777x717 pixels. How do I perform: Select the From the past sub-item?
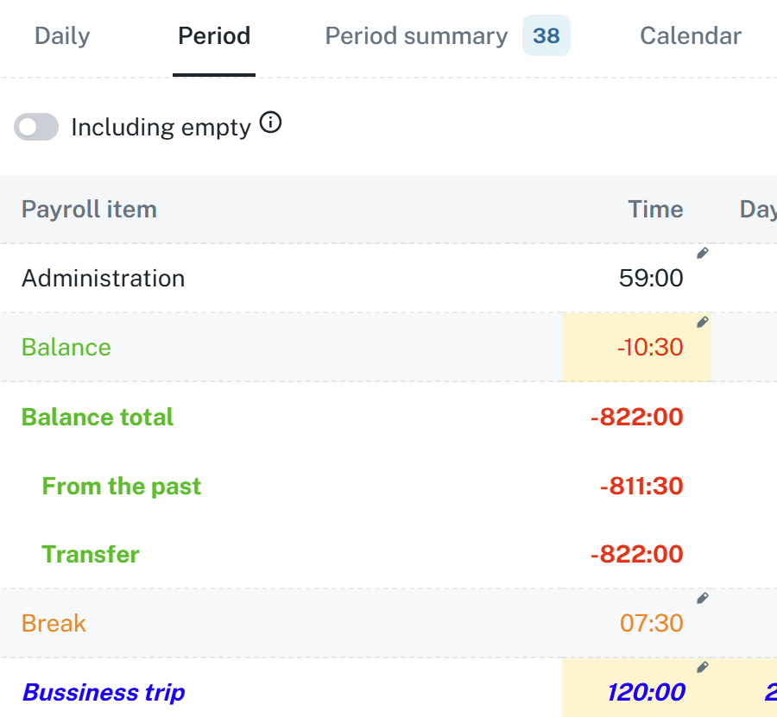click(x=122, y=486)
